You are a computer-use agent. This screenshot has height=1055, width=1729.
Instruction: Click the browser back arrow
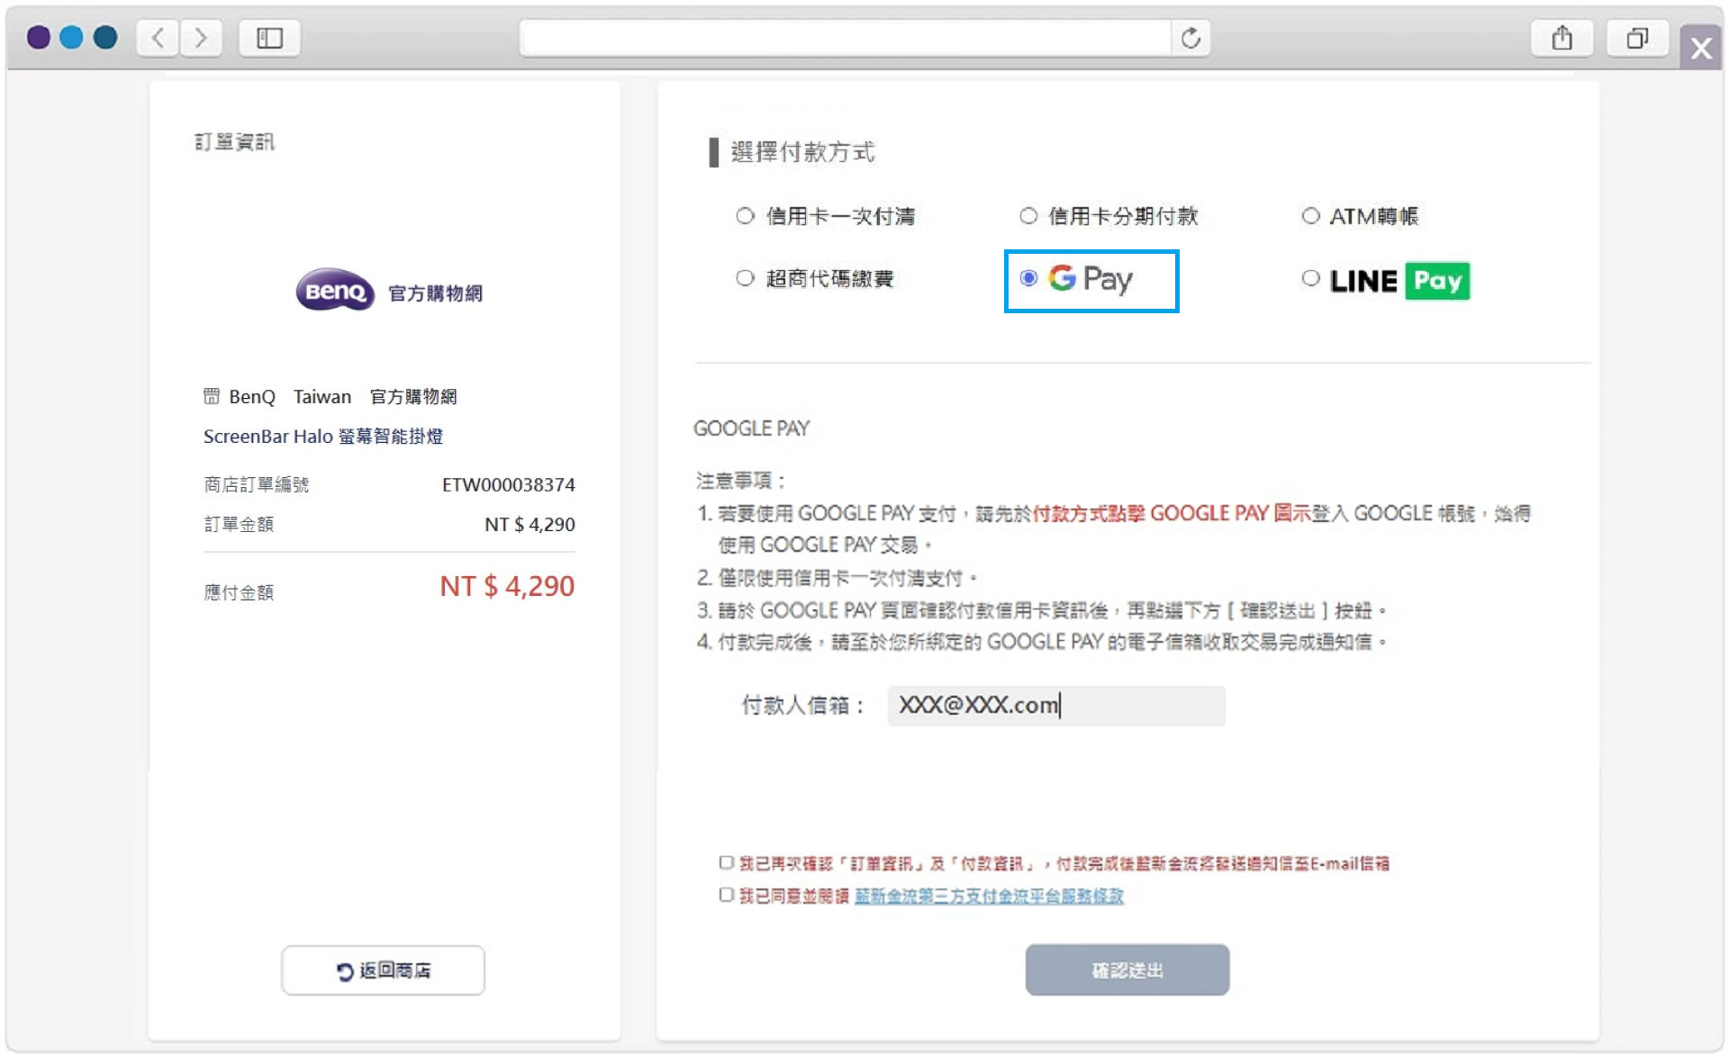[x=157, y=38]
